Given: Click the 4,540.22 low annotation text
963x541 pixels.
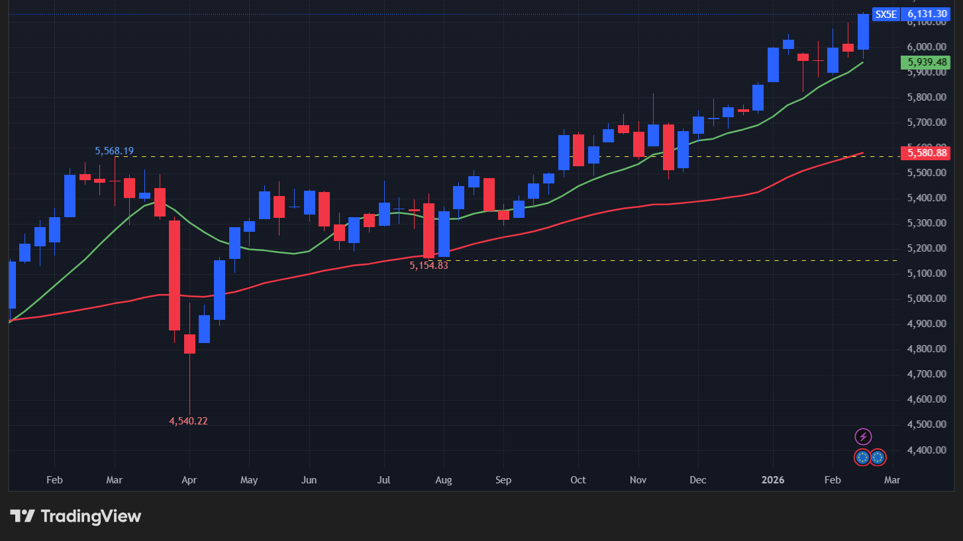Looking at the screenshot, I should (x=188, y=420).
